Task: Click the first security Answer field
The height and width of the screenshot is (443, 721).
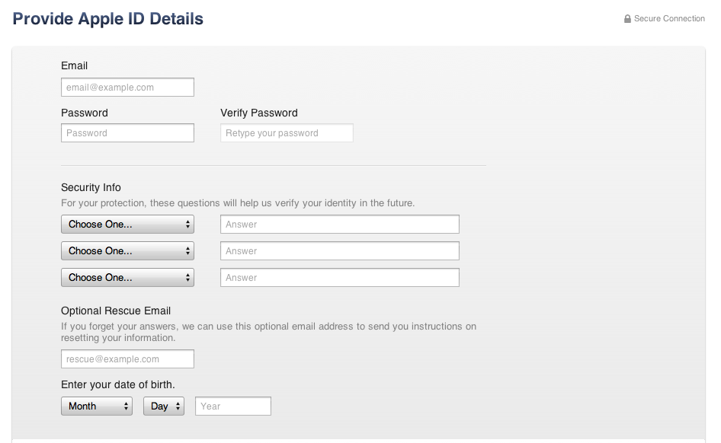Action: click(339, 225)
